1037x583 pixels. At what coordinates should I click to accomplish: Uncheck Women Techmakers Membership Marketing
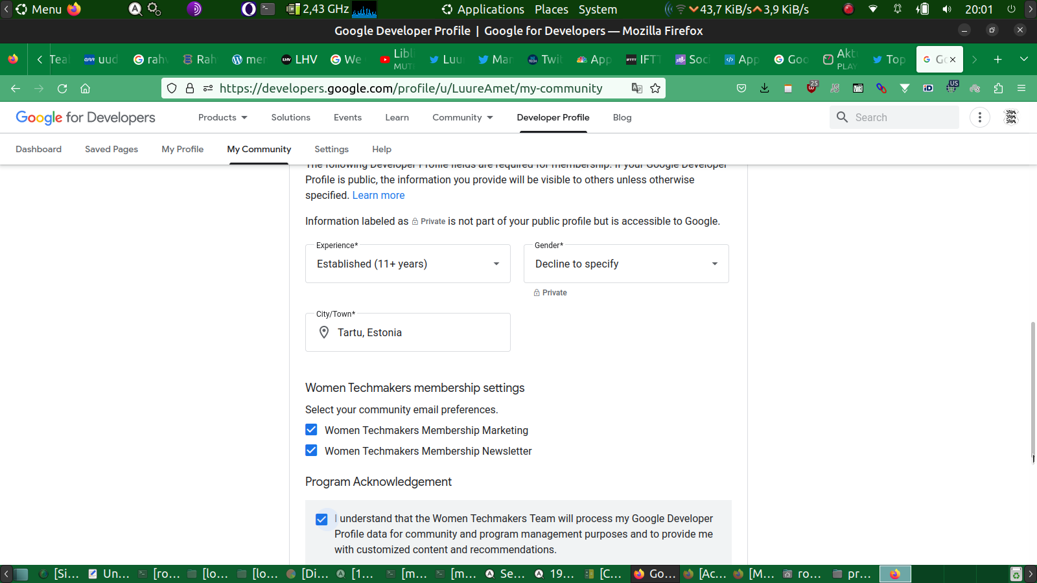(311, 429)
